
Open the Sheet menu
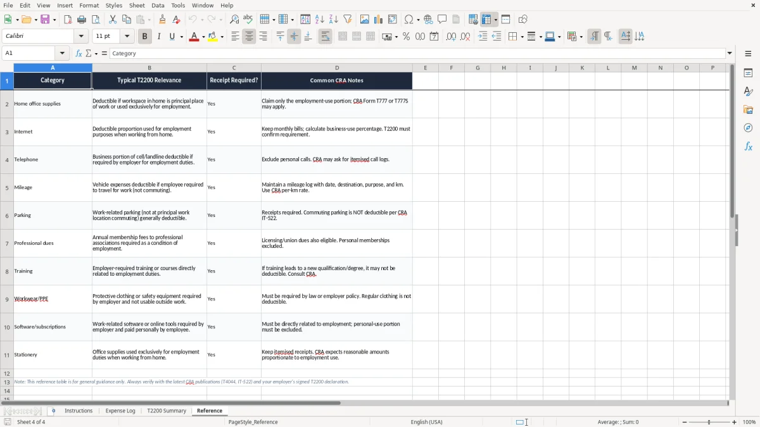tap(137, 5)
